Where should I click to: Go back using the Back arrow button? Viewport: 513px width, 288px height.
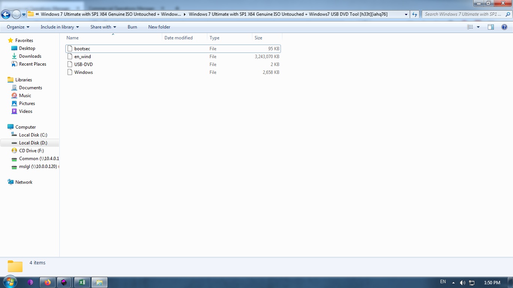click(x=6, y=15)
